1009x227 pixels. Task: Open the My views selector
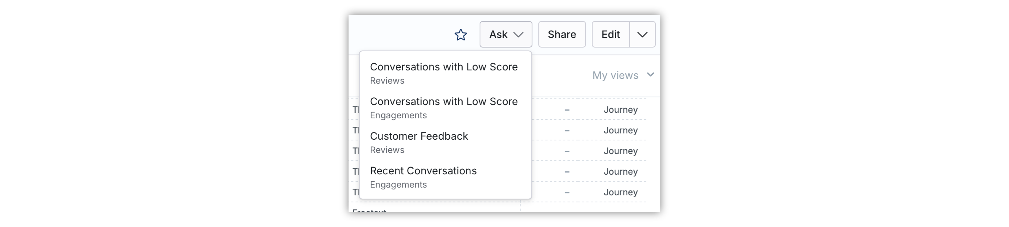pyautogui.click(x=623, y=75)
